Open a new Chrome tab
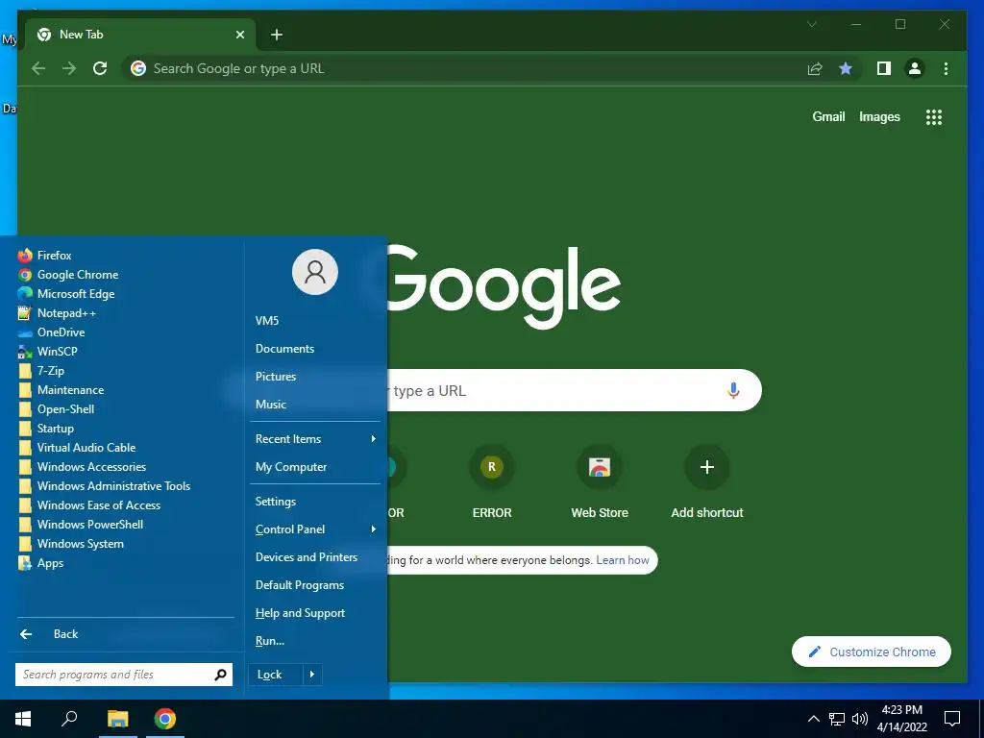The width and height of the screenshot is (984, 738). point(277,35)
